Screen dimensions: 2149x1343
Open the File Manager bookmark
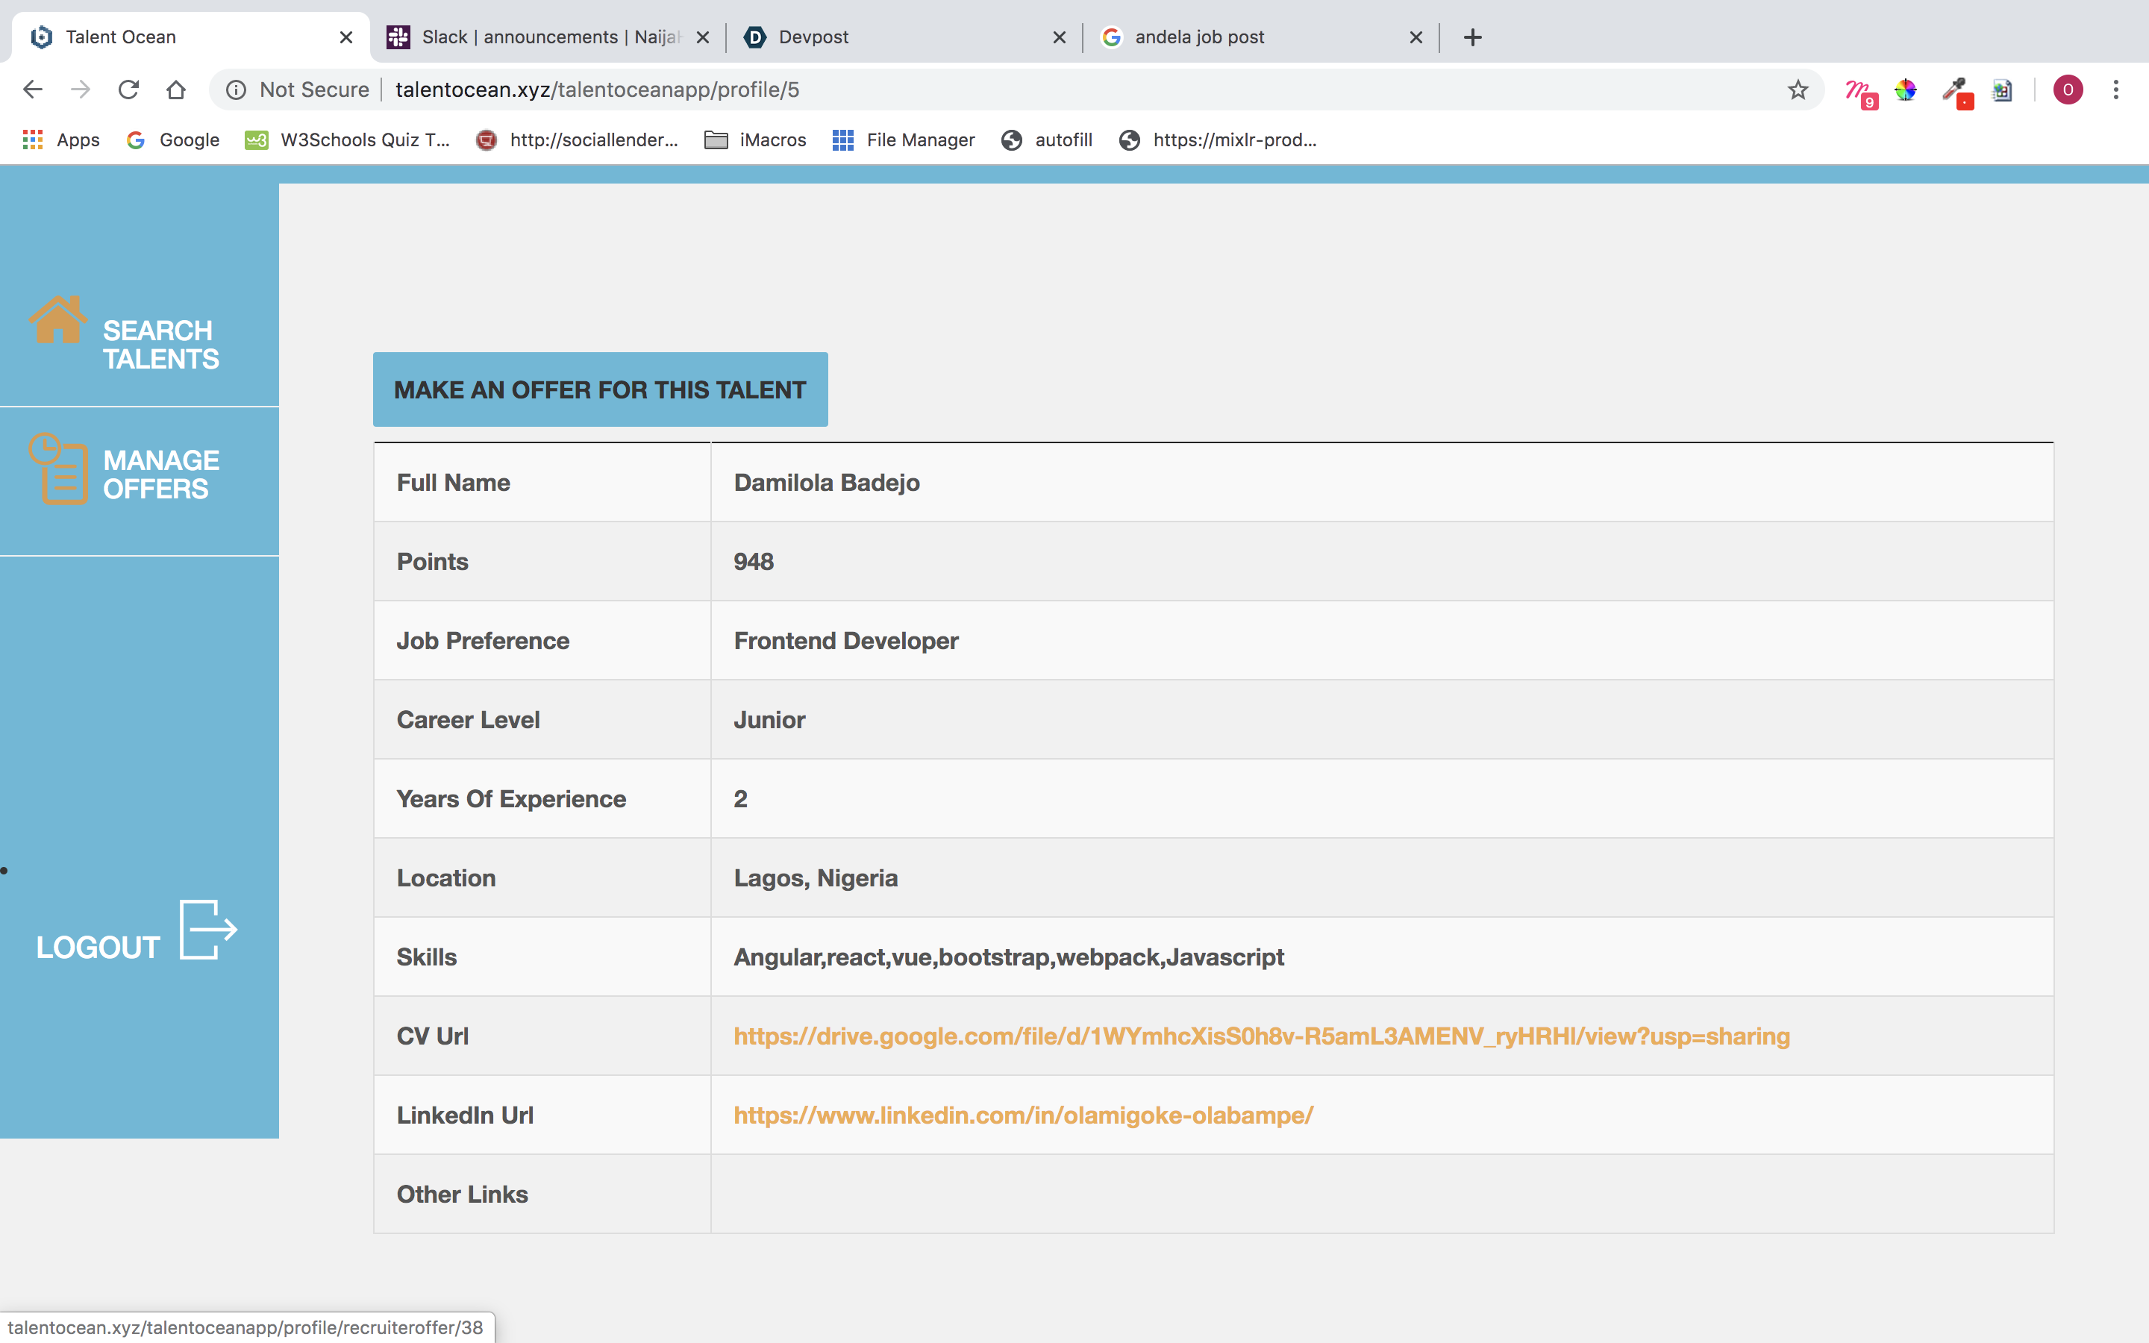click(903, 140)
